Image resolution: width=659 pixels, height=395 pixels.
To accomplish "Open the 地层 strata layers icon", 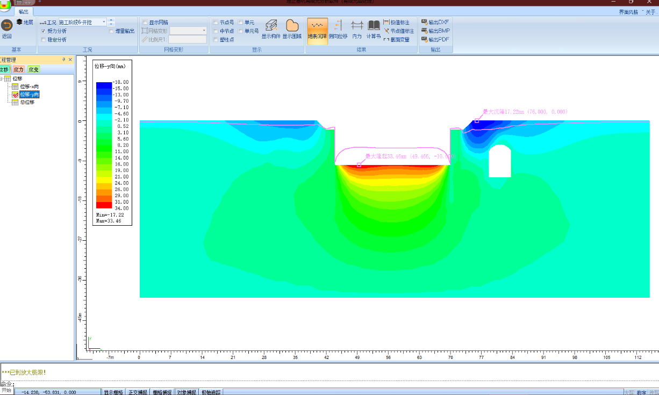I will [x=25, y=22].
